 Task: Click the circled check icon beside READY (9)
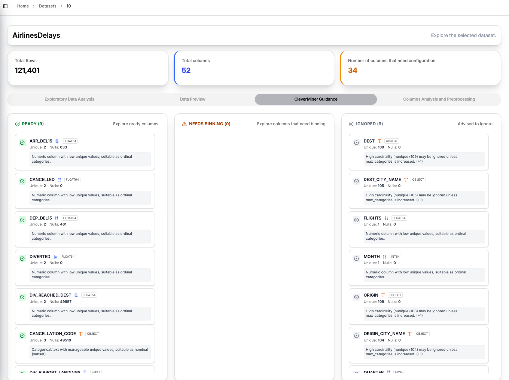[x=18, y=123]
